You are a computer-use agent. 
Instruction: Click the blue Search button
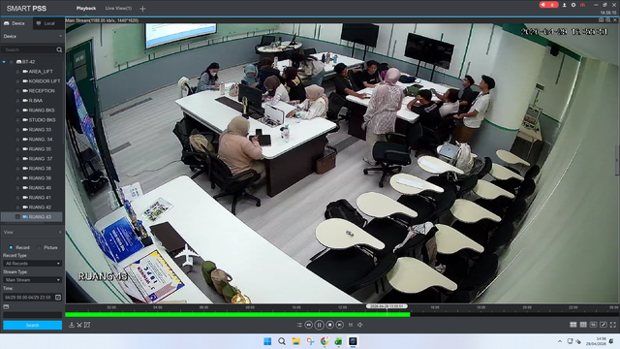tap(32, 326)
